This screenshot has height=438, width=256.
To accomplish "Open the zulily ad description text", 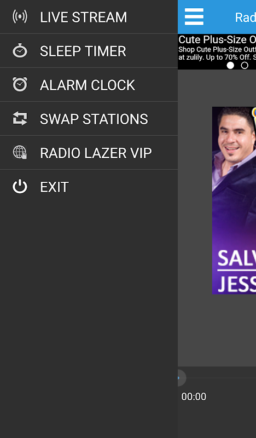I will pyautogui.click(x=217, y=53).
